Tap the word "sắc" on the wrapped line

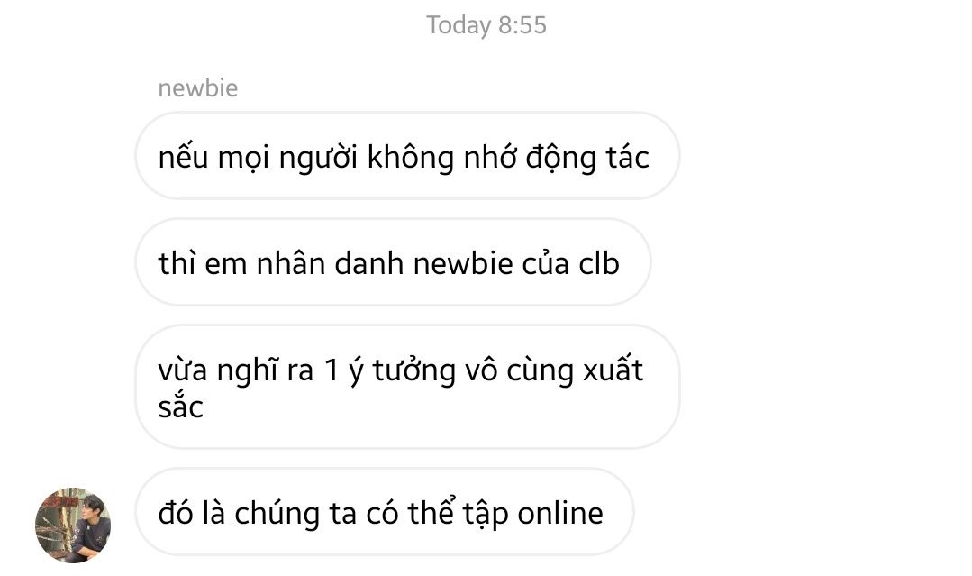(x=180, y=408)
